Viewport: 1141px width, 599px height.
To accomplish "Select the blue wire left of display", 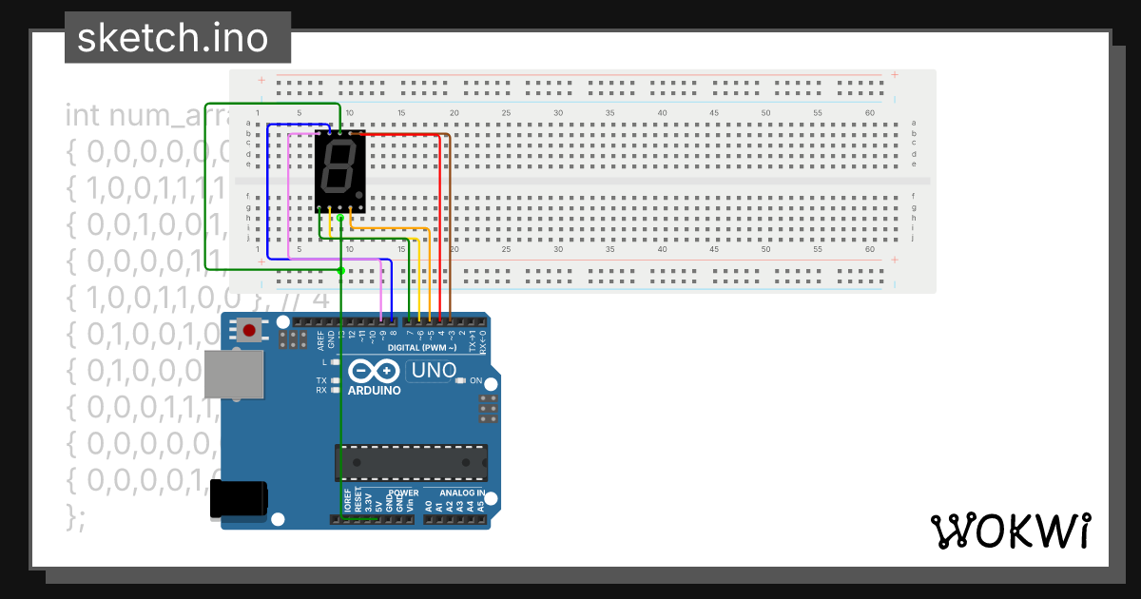I will tap(268, 190).
